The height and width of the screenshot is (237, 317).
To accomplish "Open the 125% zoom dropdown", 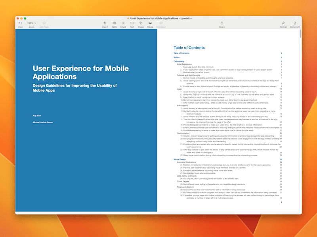I will [32, 23].
